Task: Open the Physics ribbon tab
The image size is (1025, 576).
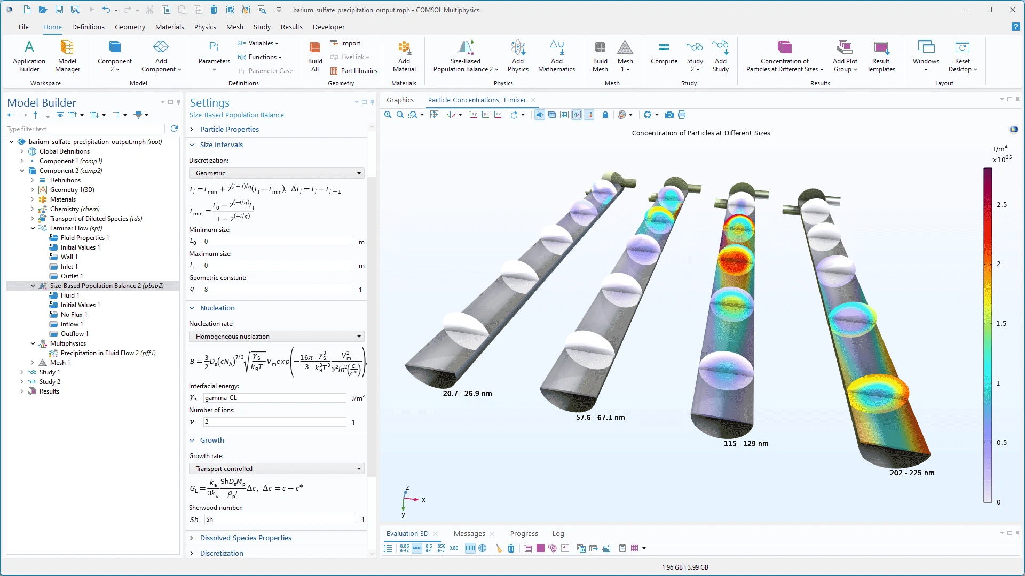Action: coord(205,27)
